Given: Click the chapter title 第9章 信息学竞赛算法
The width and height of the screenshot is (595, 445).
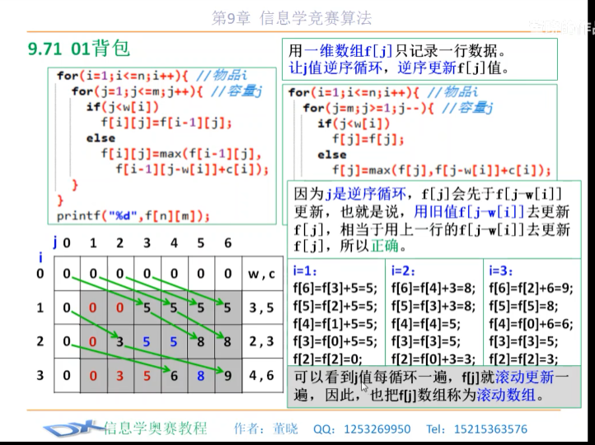Looking at the screenshot, I should [292, 18].
